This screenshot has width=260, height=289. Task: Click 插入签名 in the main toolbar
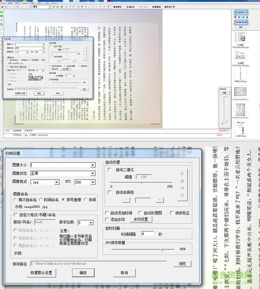coord(143,7)
